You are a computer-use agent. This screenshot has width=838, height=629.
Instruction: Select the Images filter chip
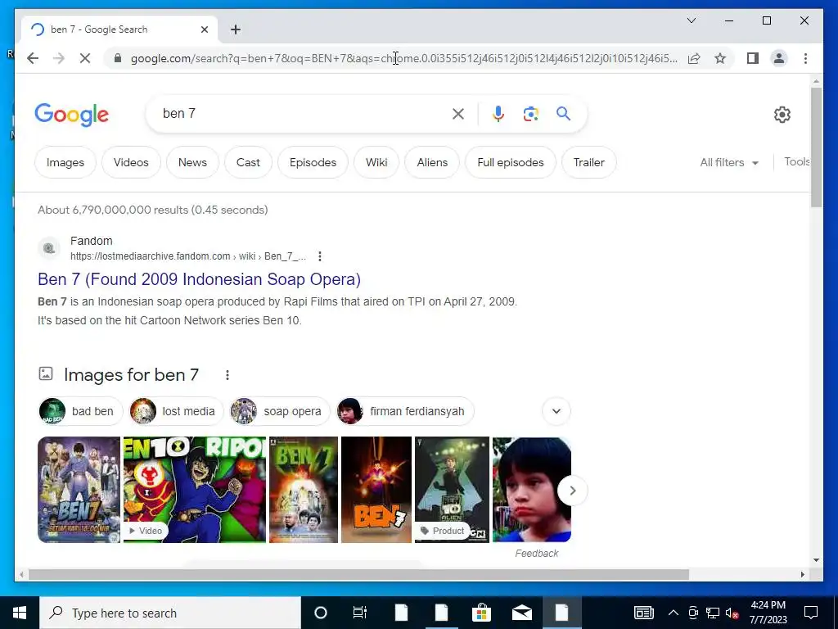tap(65, 163)
